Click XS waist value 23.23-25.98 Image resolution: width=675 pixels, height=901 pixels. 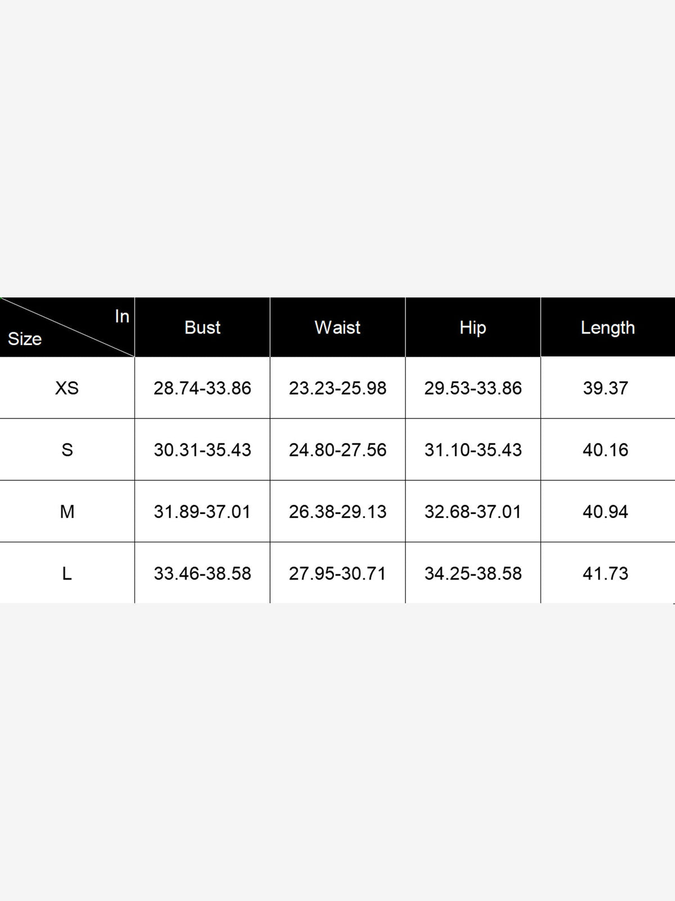pos(337,388)
